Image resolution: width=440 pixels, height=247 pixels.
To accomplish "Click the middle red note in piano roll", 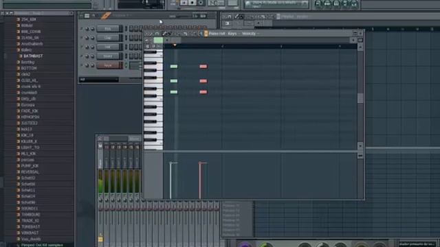I will click(203, 81).
